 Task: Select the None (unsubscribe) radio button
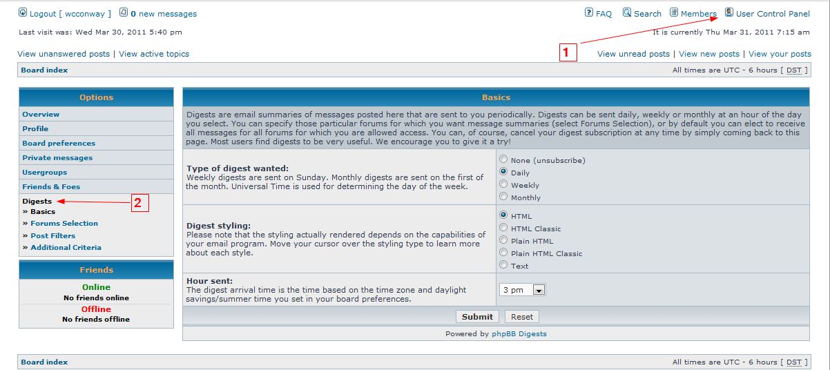click(x=503, y=160)
